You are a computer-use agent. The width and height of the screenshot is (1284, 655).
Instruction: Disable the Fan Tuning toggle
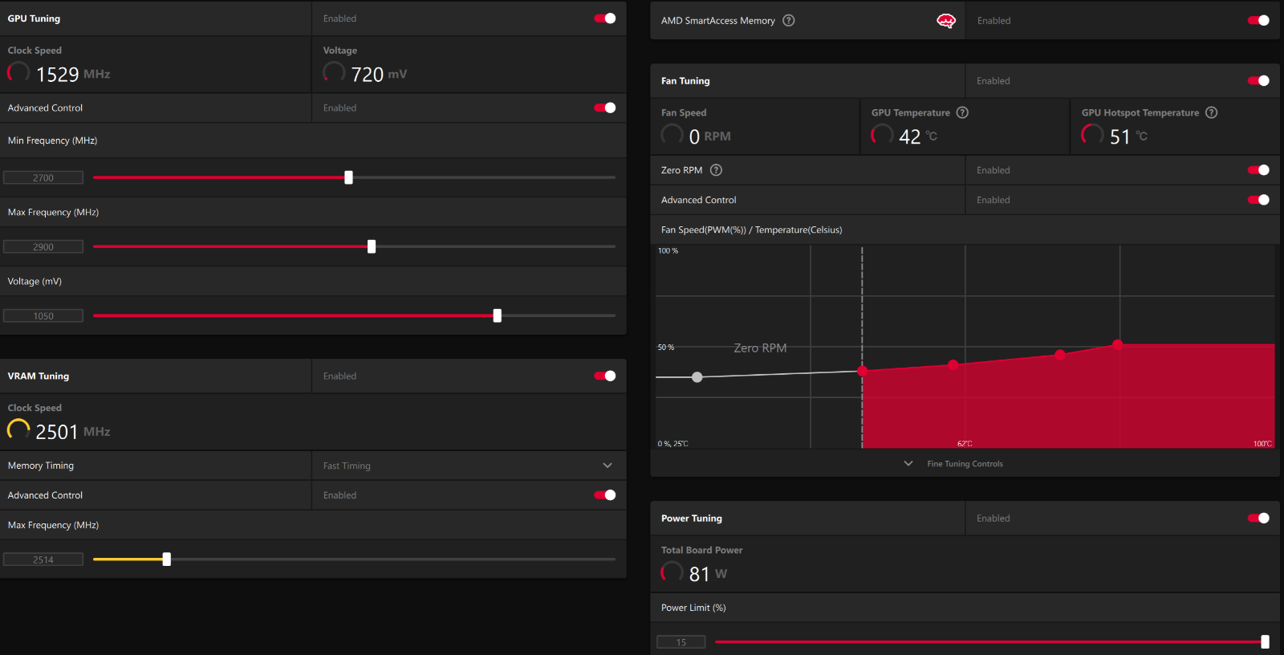1258,81
